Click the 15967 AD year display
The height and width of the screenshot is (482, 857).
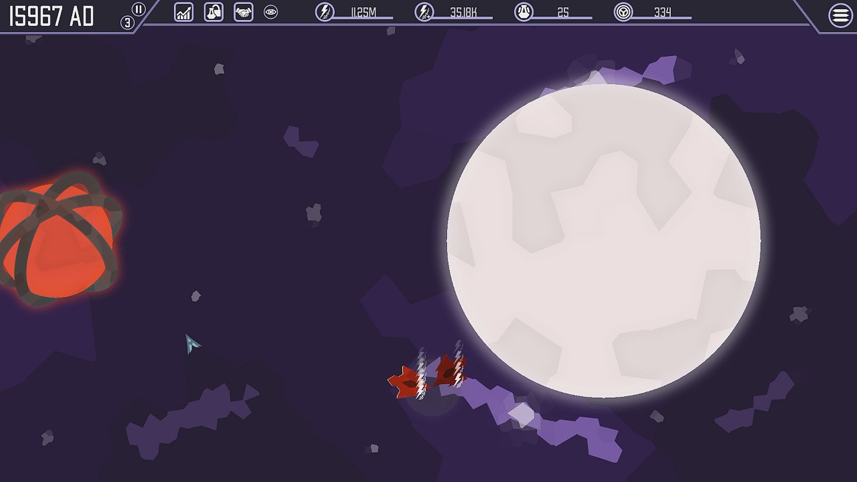coord(51,17)
